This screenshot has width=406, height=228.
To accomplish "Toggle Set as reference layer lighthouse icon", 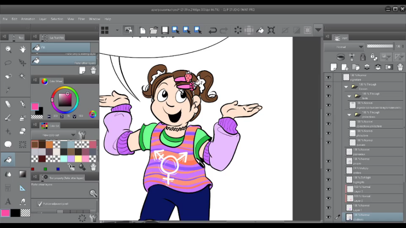I will [x=352, y=57].
